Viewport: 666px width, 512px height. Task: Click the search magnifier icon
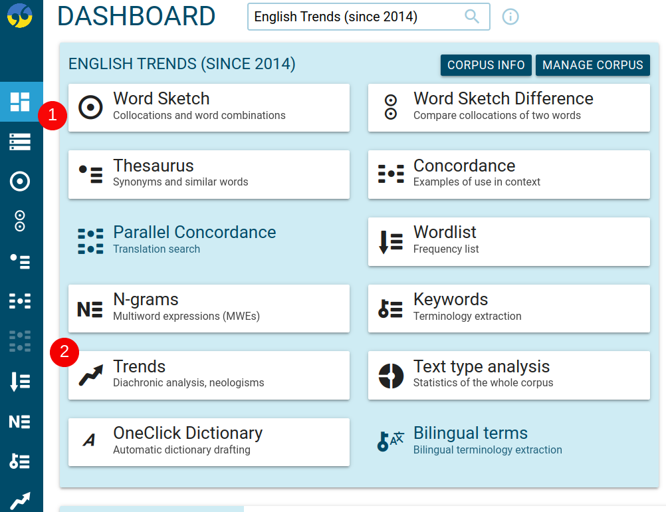[x=472, y=17]
